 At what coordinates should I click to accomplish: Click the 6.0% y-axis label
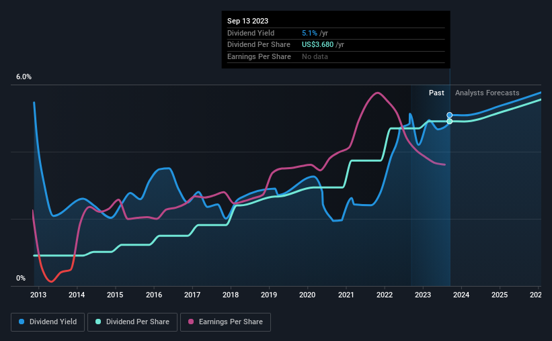click(x=24, y=77)
